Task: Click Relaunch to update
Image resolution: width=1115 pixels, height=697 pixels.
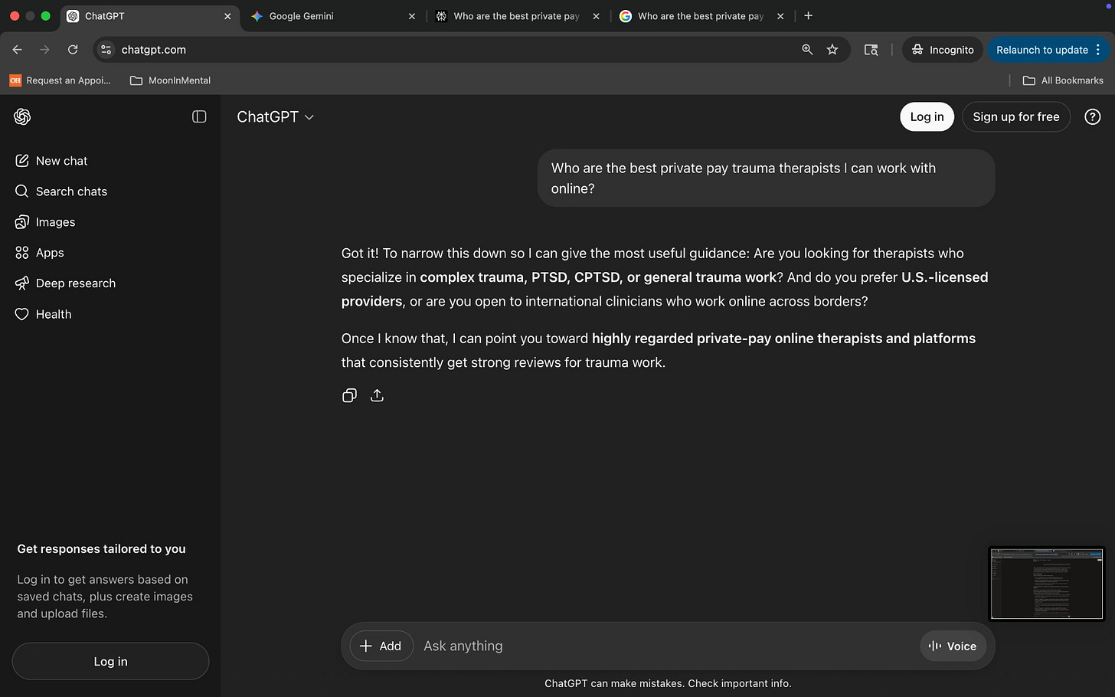Action: pyautogui.click(x=1041, y=50)
